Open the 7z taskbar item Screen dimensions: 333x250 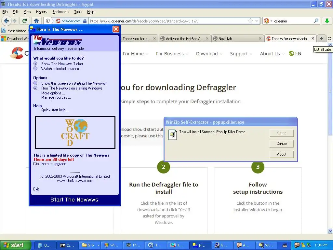tap(68, 245)
